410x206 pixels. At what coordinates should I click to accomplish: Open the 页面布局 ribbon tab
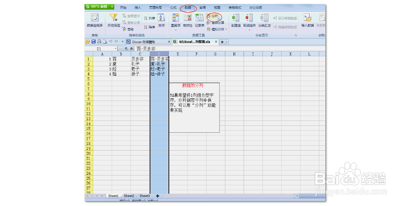point(155,7)
